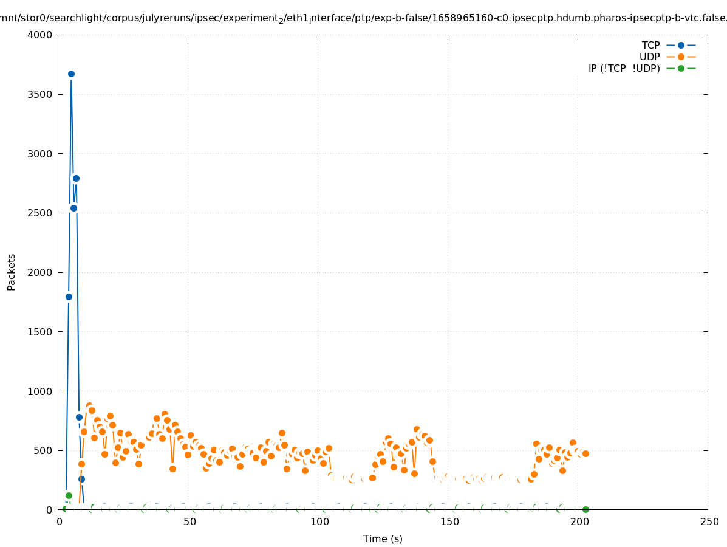Screen dimensions: 727x547
Task: Click the last green data point at 200 seconds
Action: (585, 509)
